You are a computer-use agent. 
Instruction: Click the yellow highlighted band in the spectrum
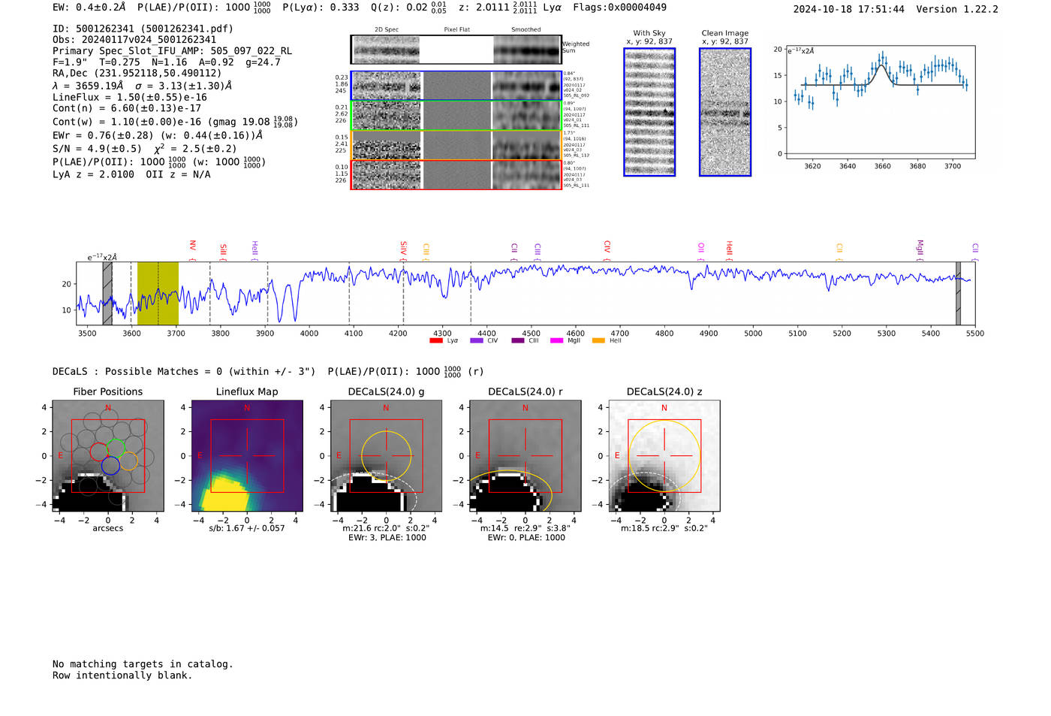[158, 293]
